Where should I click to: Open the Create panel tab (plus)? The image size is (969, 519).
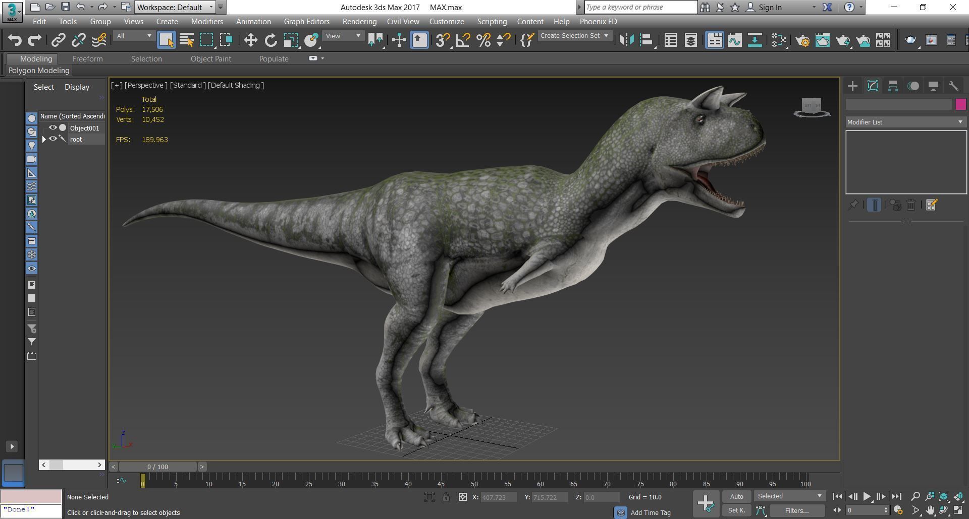coord(852,86)
